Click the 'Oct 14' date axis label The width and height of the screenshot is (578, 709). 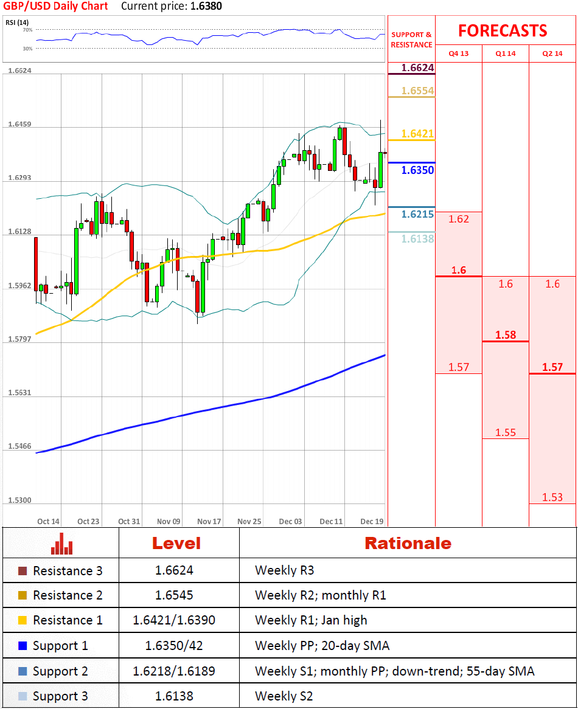[x=49, y=522]
